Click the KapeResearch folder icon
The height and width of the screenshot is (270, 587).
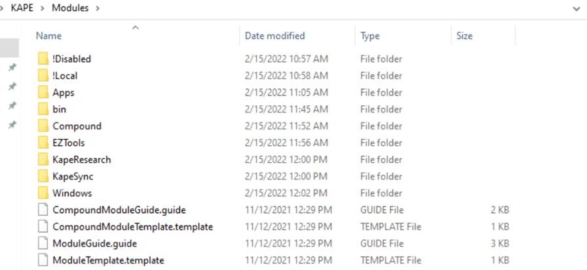tap(43, 160)
